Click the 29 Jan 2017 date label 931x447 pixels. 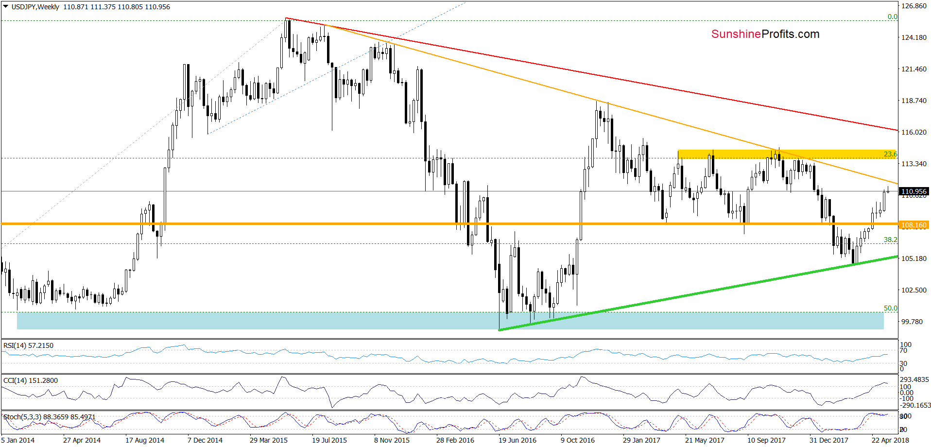coord(641,440)
